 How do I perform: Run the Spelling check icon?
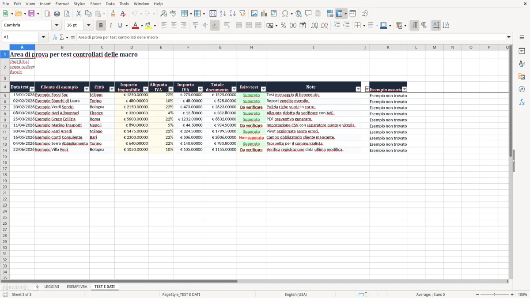point(173,14)
